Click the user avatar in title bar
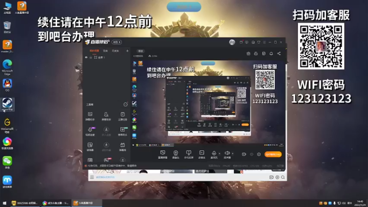This screenshot has width=368, height=207. [x=232, y=42]
